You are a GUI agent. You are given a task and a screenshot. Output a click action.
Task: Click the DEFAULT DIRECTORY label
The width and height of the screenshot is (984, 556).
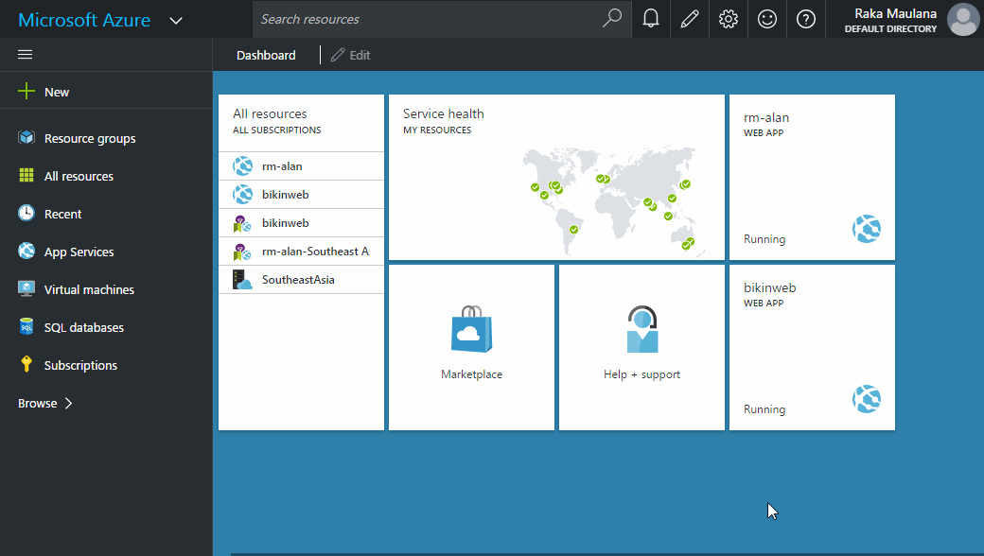[x=890, y=28]
